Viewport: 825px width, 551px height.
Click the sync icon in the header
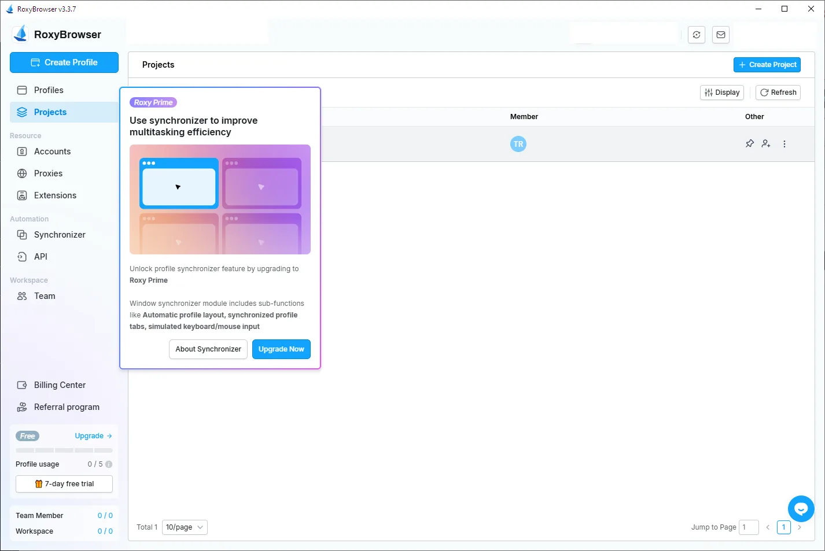click(697, 35)
